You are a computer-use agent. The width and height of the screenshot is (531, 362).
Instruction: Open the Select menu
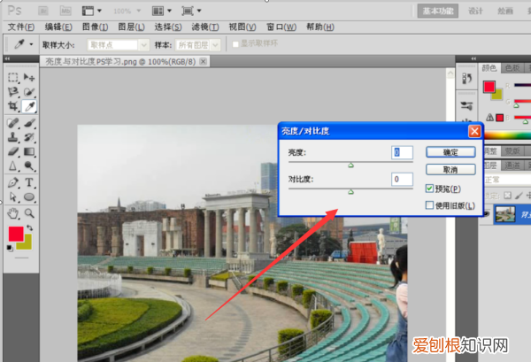click(x=168, y=27)
